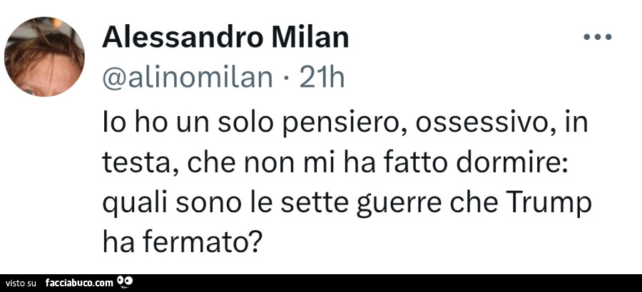This screenshot has height=292, width=642.
Task: Click the "visto su" label
Action: click(x=21, y=283)
